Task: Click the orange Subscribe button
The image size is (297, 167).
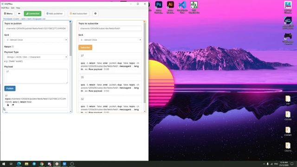Action: [x=85, y=47]
